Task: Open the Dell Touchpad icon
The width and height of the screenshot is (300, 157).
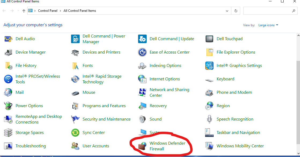Action: pos(209,39)
